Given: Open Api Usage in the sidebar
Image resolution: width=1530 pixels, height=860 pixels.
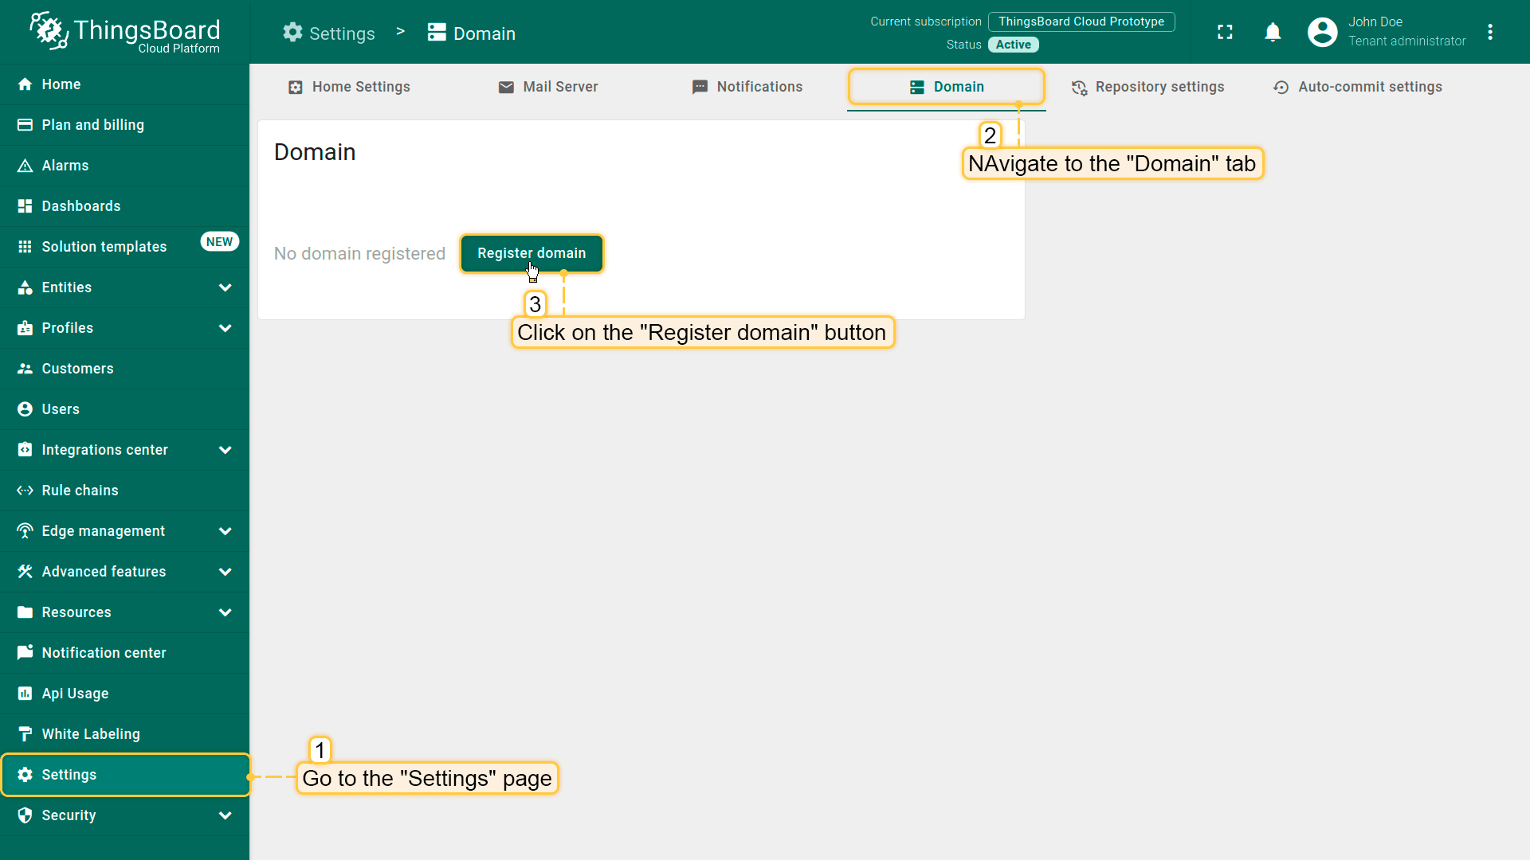Looking at the screenshot, I should pos(125,694).
